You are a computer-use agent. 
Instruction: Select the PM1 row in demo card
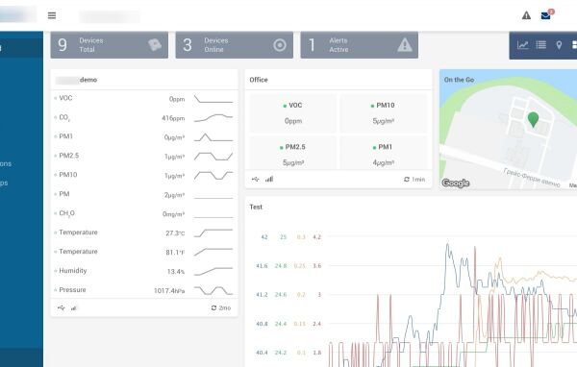(144, 137)
